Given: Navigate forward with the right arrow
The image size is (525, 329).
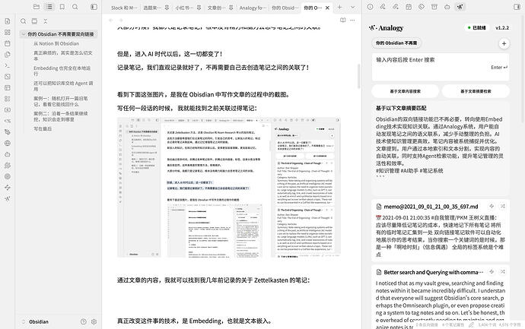Looking at the screenshot, I should (121, 20).
